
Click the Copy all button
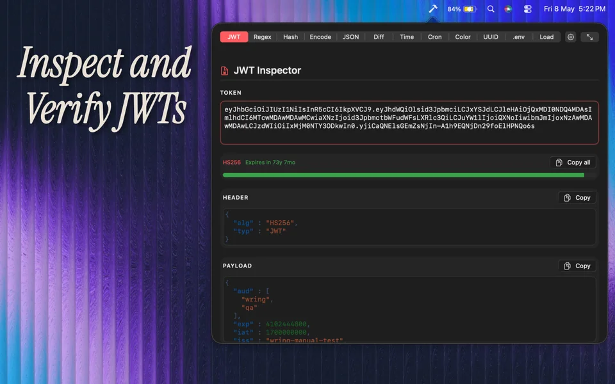[573, 162]
